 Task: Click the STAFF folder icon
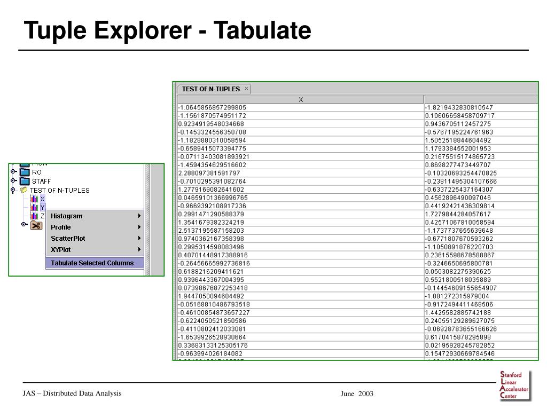pos(25,181)
